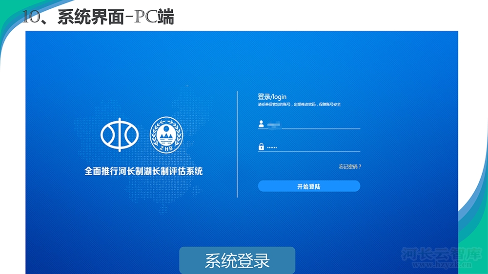Click the user avatar icon beside username field
The image size is (488, 274).
pyautogui.click(x=261, y=124)
